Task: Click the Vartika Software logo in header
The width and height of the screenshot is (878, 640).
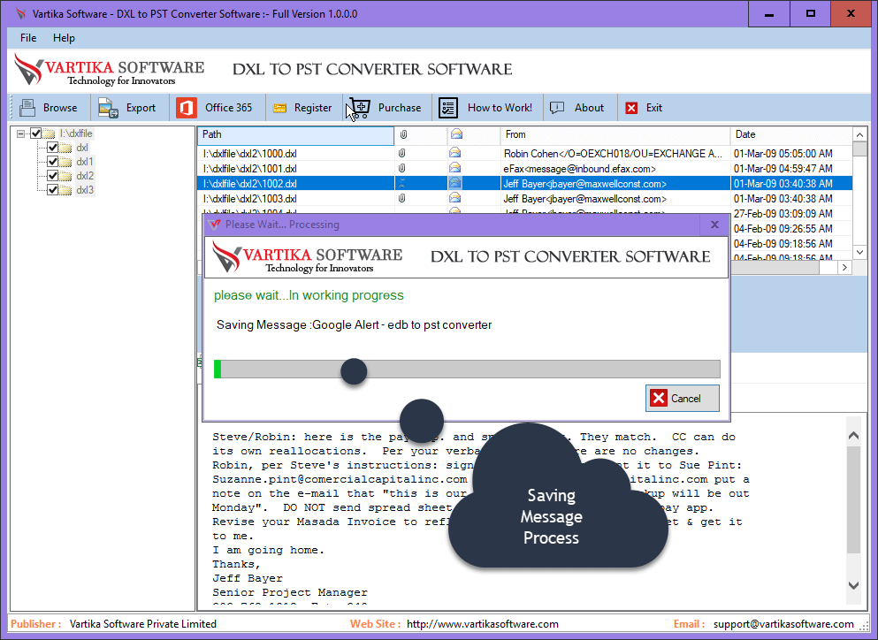Action: point(109,70)
